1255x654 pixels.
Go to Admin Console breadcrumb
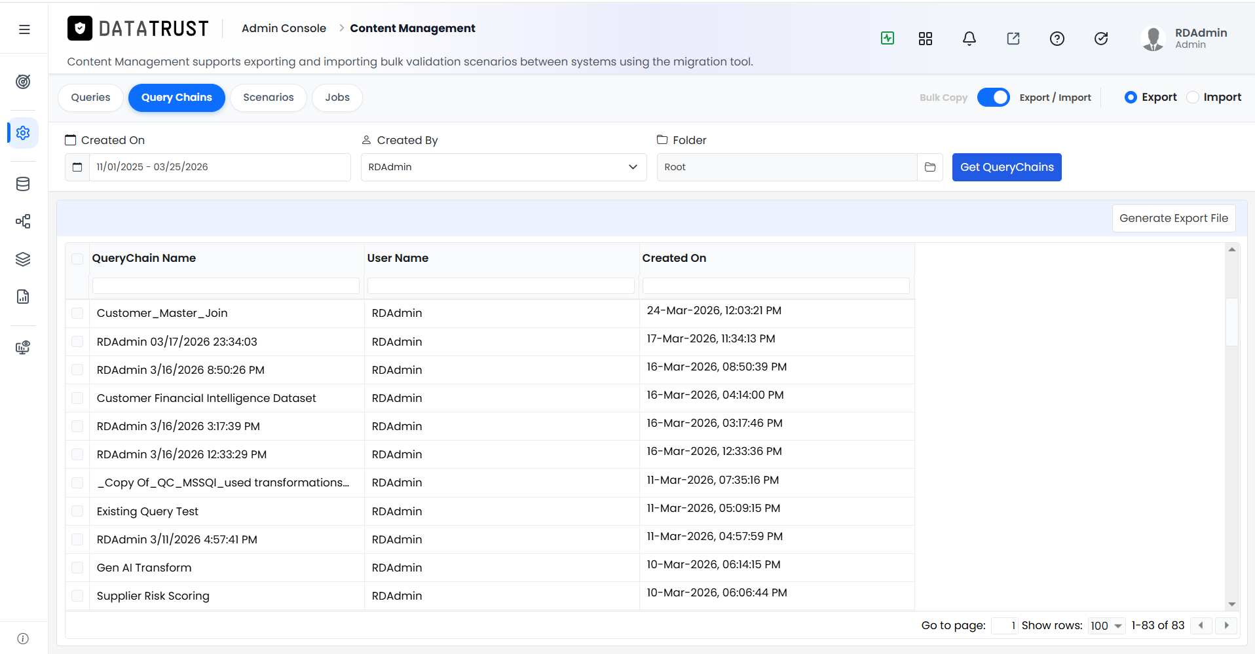284,28
